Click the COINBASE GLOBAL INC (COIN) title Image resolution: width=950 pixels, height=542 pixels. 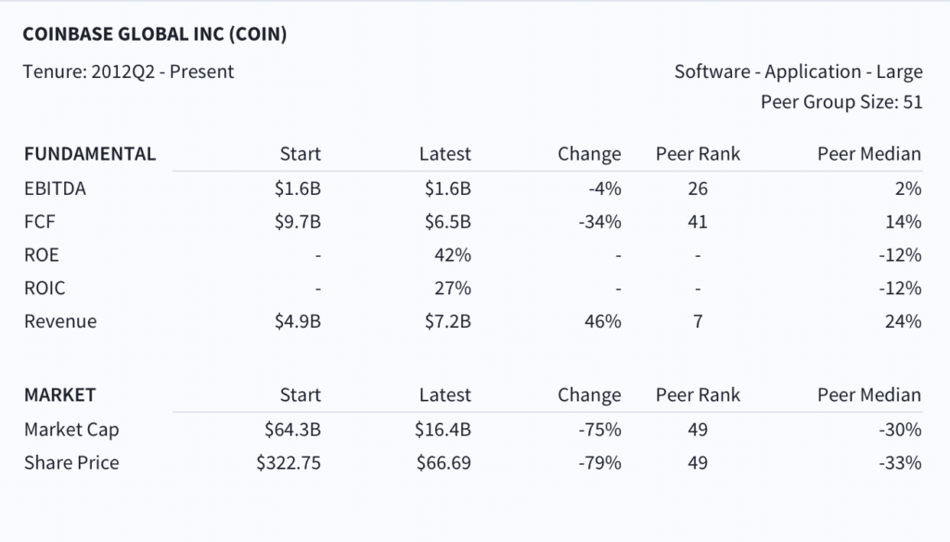155,34
